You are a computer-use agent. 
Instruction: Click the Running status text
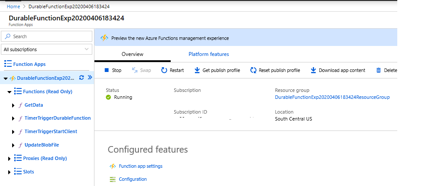coord(123,97)
